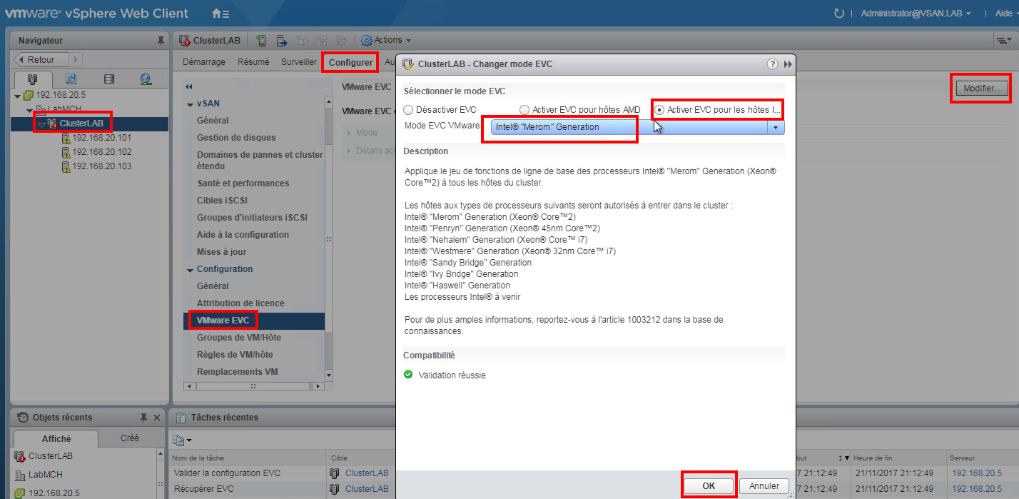Switch to Storage navigator view
The image size is (1019, 499).
(108, 79)
